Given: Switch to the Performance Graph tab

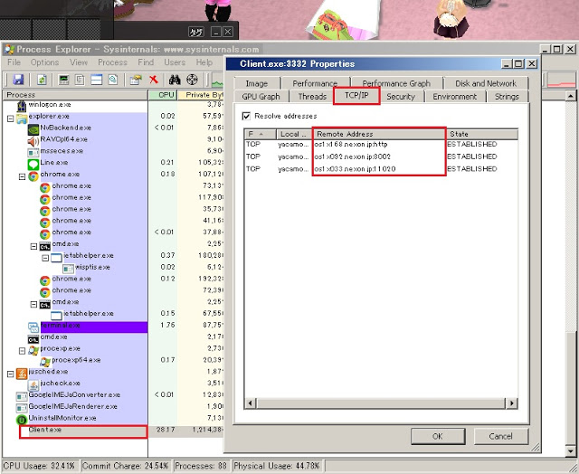Looking at the screenshot, I should 396,83.
